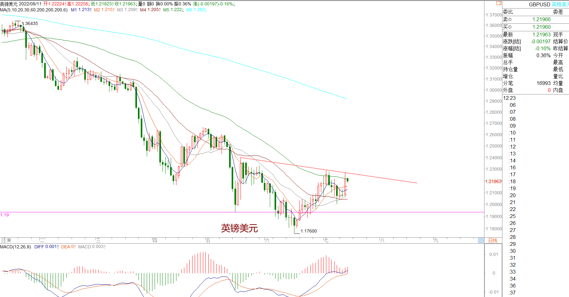569x297 pixels.
Task: Click the 七 month marker on time axis
Action: point(326,240)
